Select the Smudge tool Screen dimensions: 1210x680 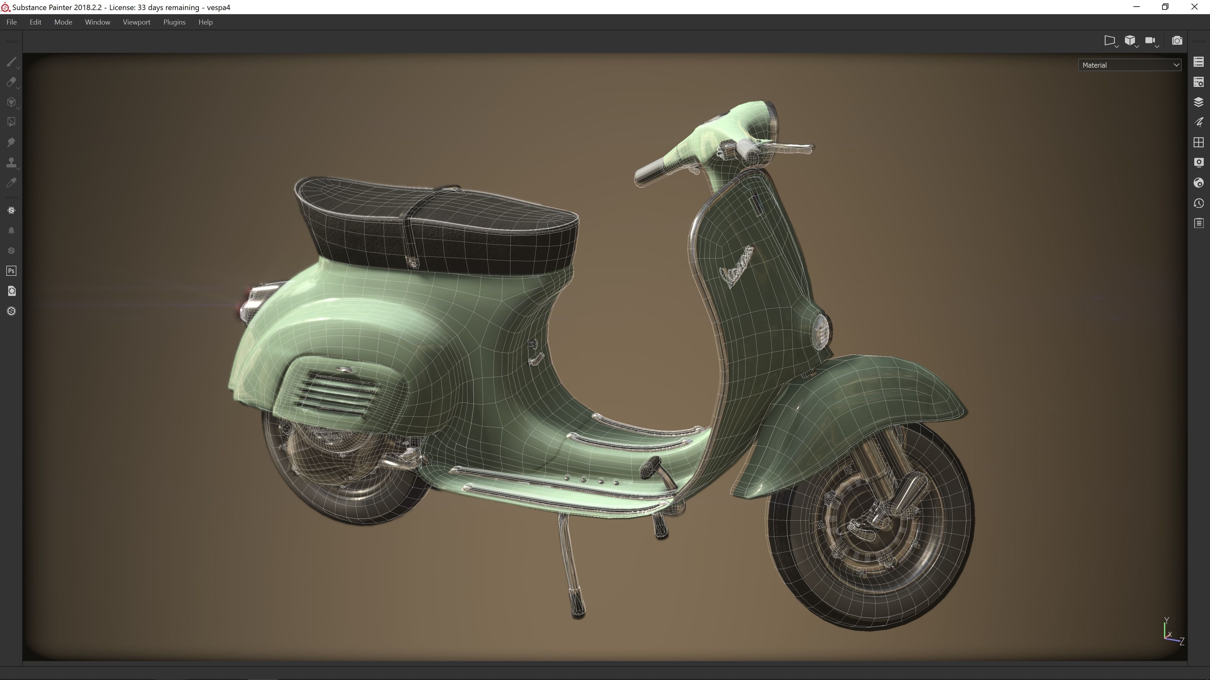11,142
